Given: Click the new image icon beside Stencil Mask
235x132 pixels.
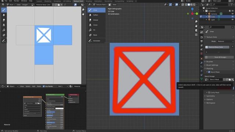Looking at the screenshot, I should click(x=227, y=80).
